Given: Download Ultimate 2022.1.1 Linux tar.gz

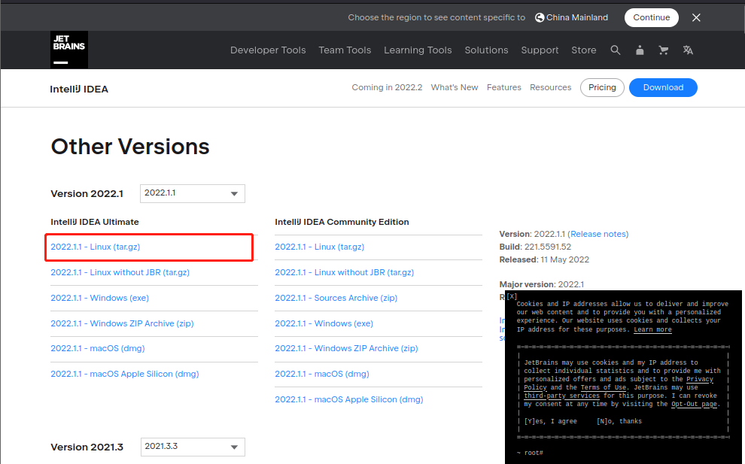Looking at the screenshot, I should [96, 247].
